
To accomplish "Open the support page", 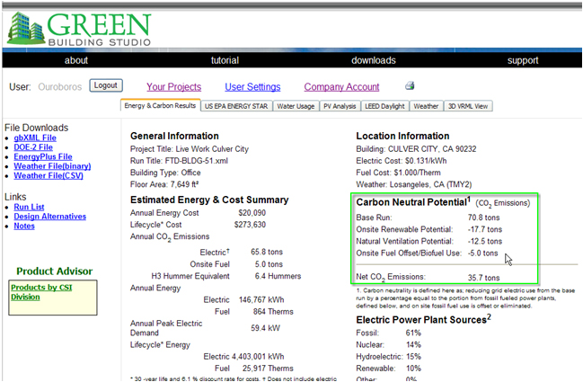I will 523,60.
